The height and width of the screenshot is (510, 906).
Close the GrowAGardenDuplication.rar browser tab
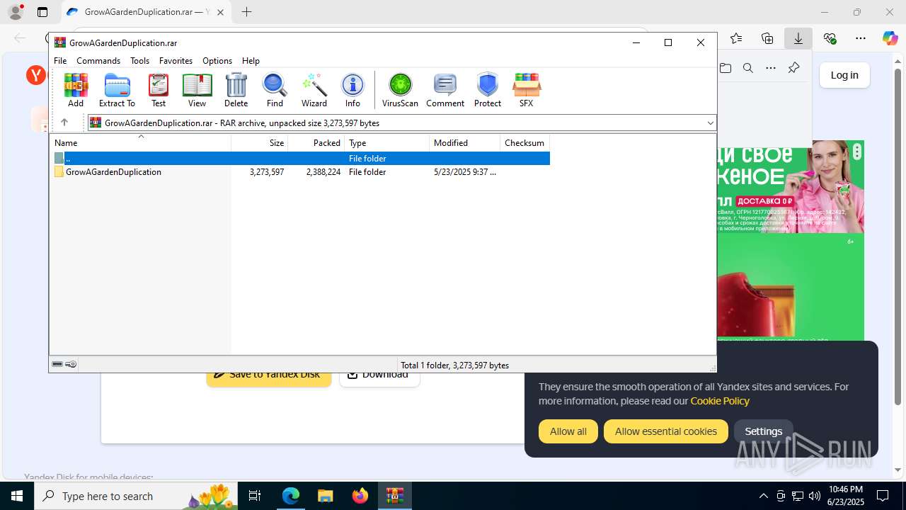tap(221, 12)
